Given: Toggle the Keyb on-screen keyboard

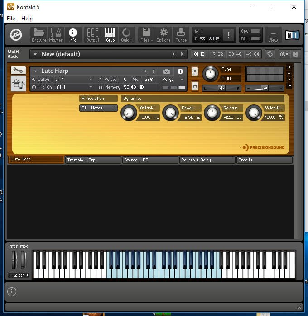Looking at the screenshot, I should (110, 35).
